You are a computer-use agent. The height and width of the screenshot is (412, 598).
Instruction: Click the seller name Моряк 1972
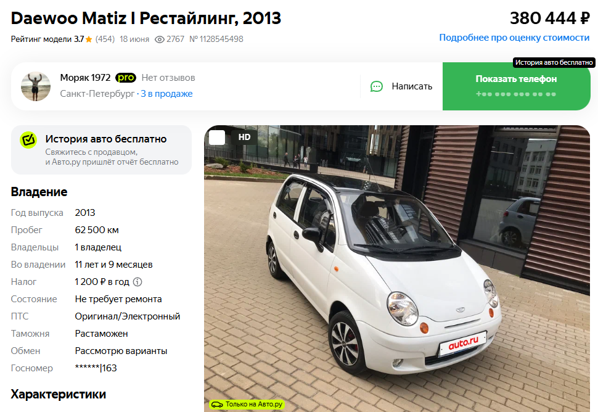[x=85, y=78]
